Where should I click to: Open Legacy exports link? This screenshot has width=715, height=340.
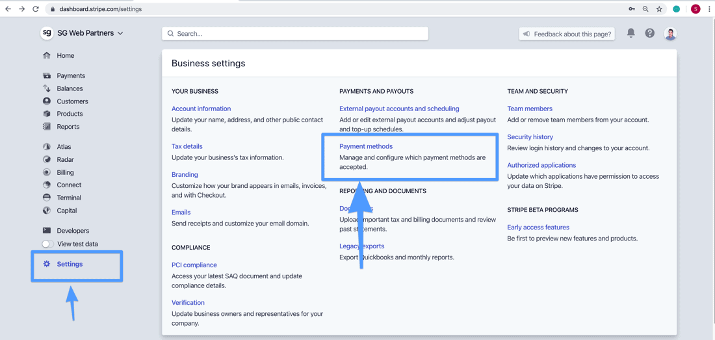coord(361,246)
